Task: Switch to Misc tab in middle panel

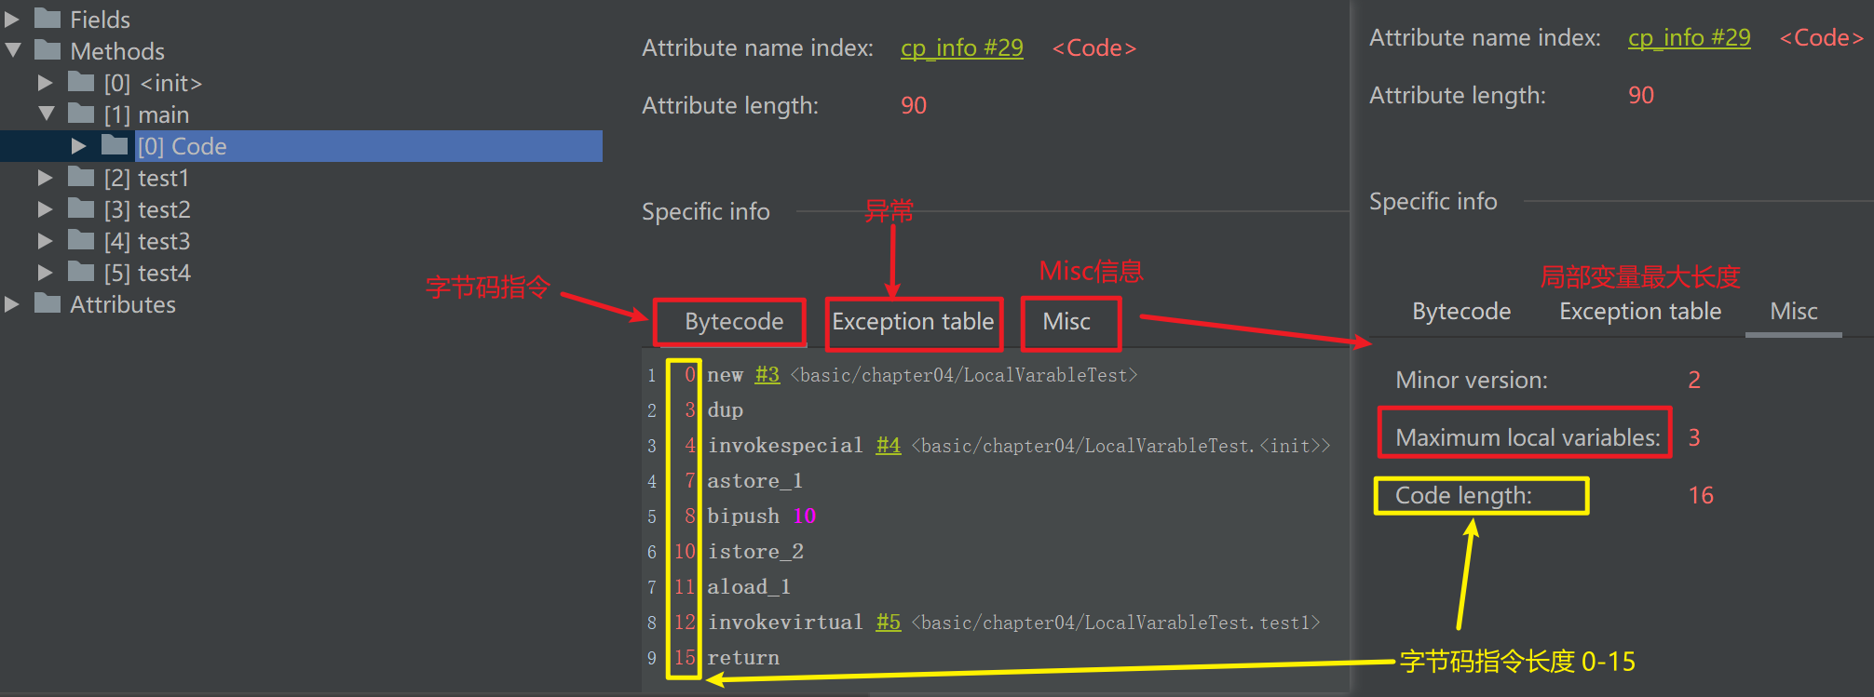Action: [1066, 322]
